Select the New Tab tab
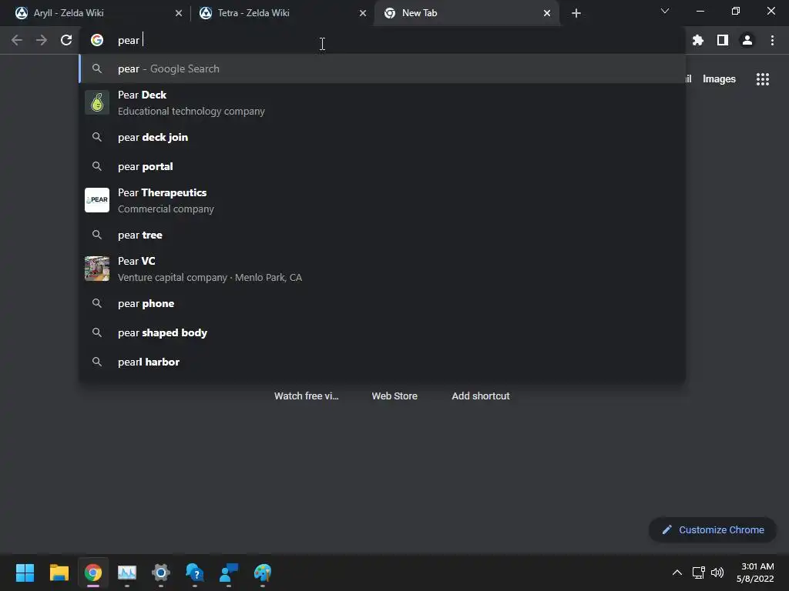Viewport: 789px width, 591px height. click(466, 13)
